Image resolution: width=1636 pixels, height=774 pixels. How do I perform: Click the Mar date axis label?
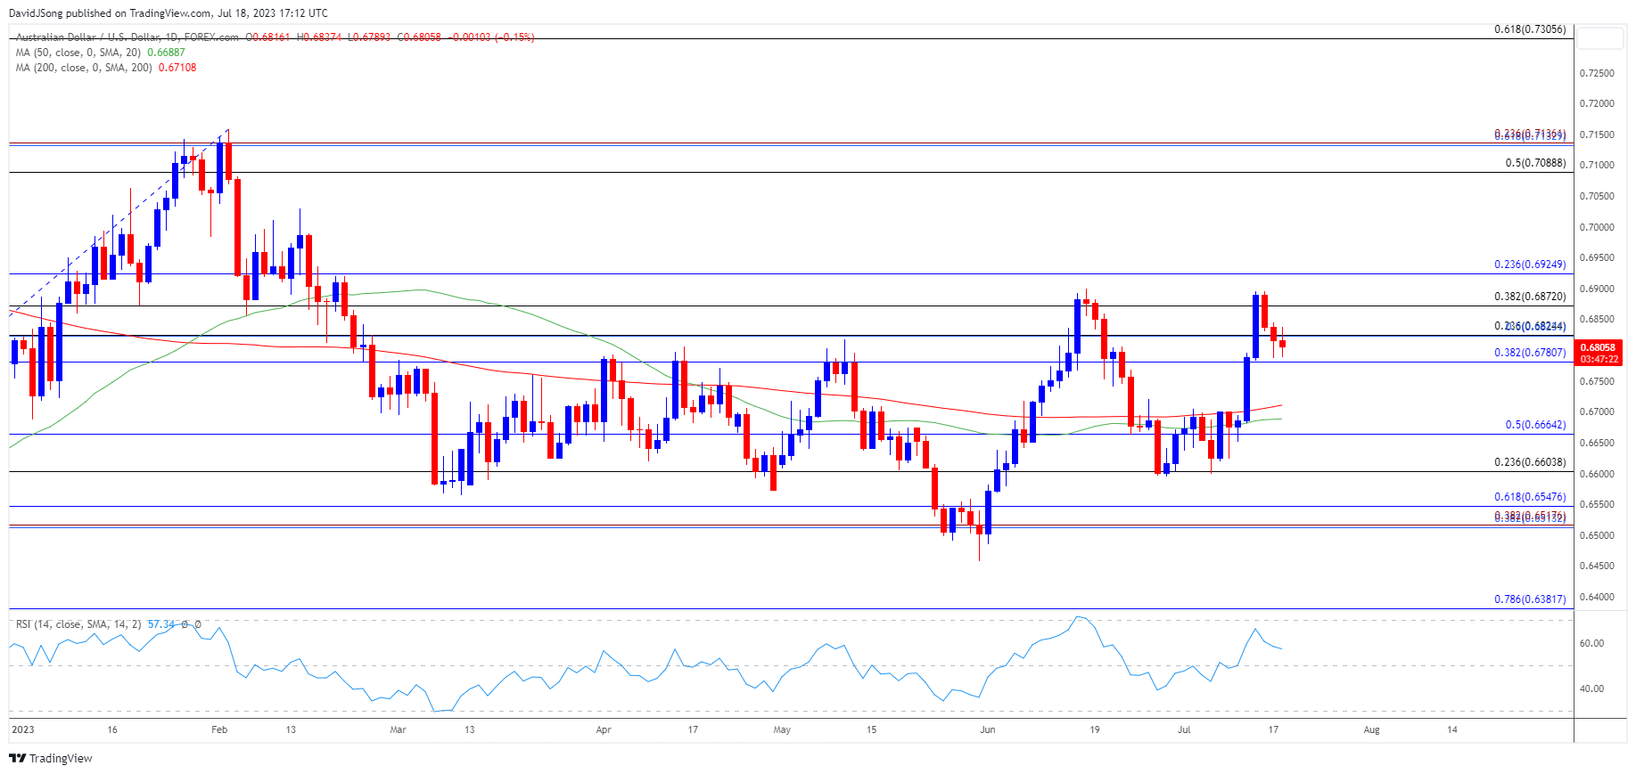tap(398, 729)
